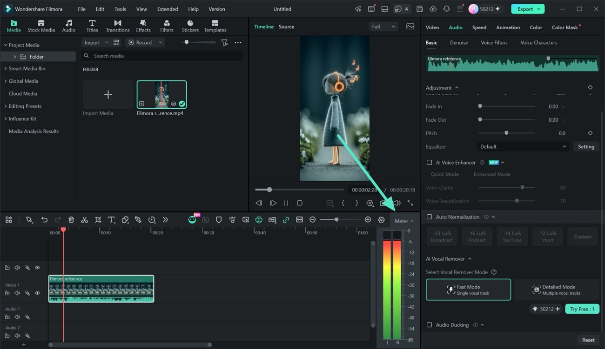Click the Export button

[528, 9]
